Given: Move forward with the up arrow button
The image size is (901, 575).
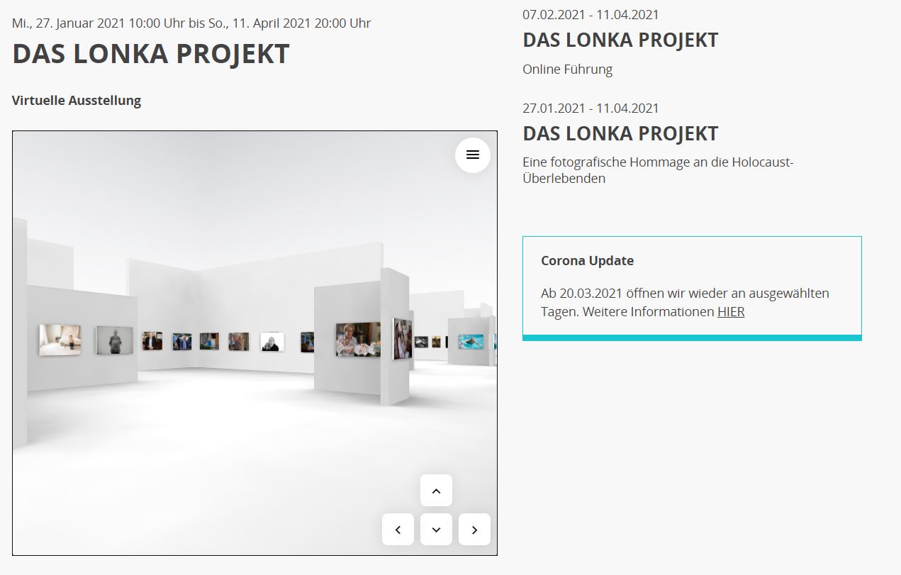Looking at the screenshot, I should tap(436, 491).
